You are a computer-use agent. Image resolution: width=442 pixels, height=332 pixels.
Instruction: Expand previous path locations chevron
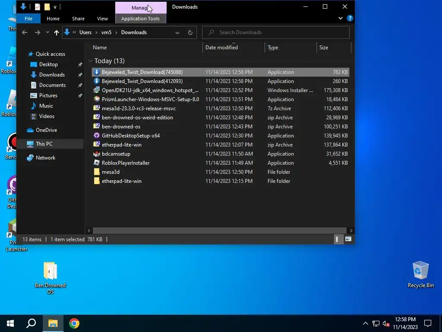(x=74, y=32)
